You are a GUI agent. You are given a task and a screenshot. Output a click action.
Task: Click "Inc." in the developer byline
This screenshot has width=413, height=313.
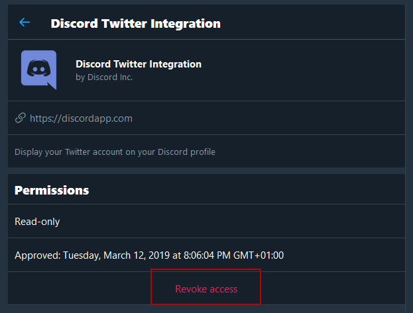pos(126,77)
